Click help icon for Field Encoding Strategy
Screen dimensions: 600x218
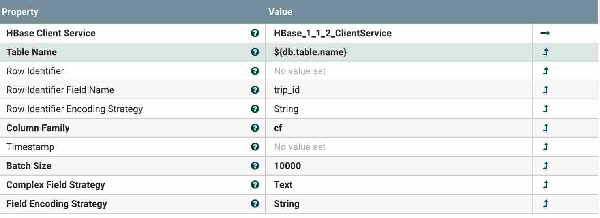(x=255, y=204)
